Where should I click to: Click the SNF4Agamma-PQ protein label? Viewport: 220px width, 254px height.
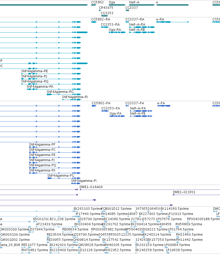(42, 165)
